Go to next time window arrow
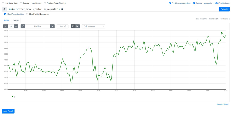Viewport: 231px width, 115px height. click(52, 26)
